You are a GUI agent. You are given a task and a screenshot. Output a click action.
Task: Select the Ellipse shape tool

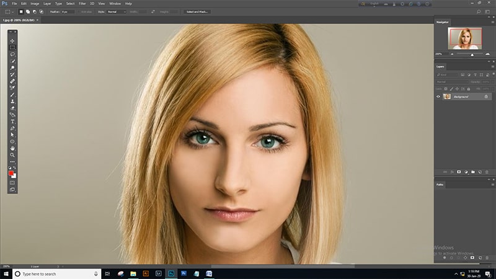tap(12, 142)
